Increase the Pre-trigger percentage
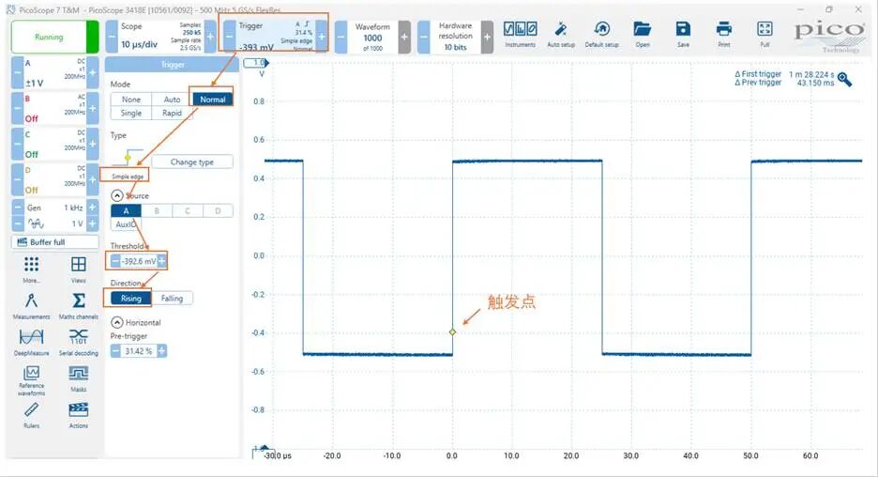This screenshot has width=878, height=477. click(x=162, y=351)
